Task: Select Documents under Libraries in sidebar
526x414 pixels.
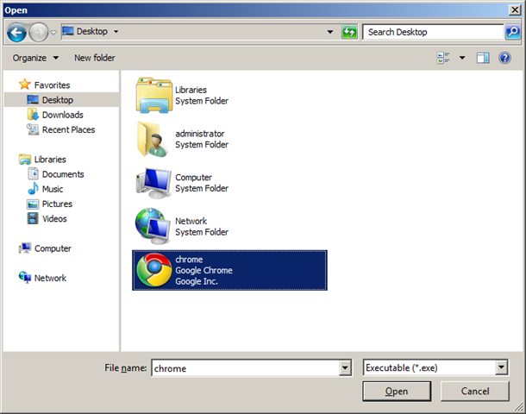Action: 62,174
